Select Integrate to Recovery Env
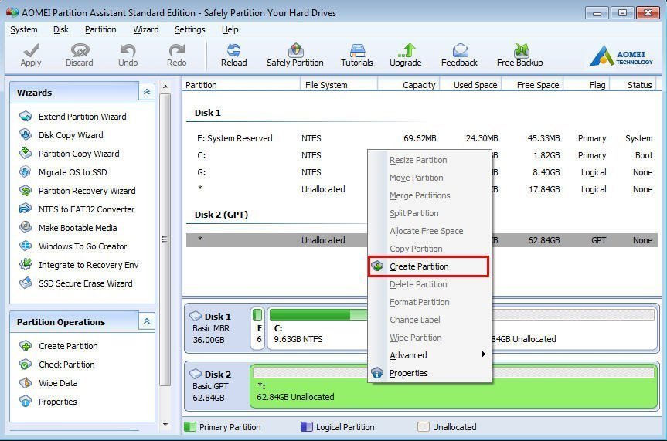This screenshot has height=441, width=667. coord(88,265)
